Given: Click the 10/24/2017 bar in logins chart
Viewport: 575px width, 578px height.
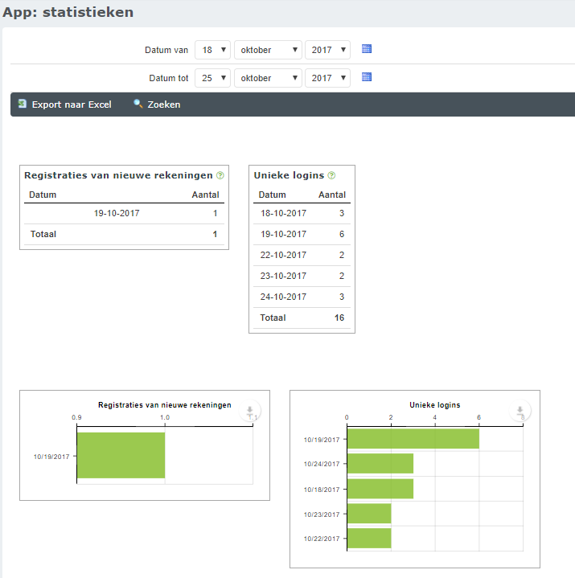Looking at the screenshot, I should click(x=380, y=463).
